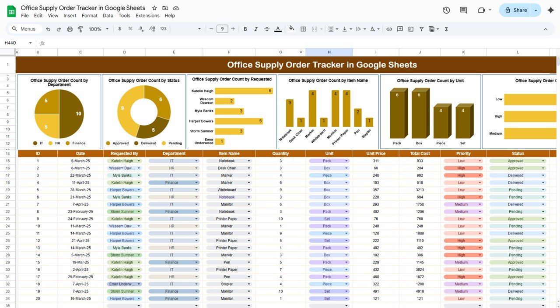Apply percent format icon

[x=130, y=29]
